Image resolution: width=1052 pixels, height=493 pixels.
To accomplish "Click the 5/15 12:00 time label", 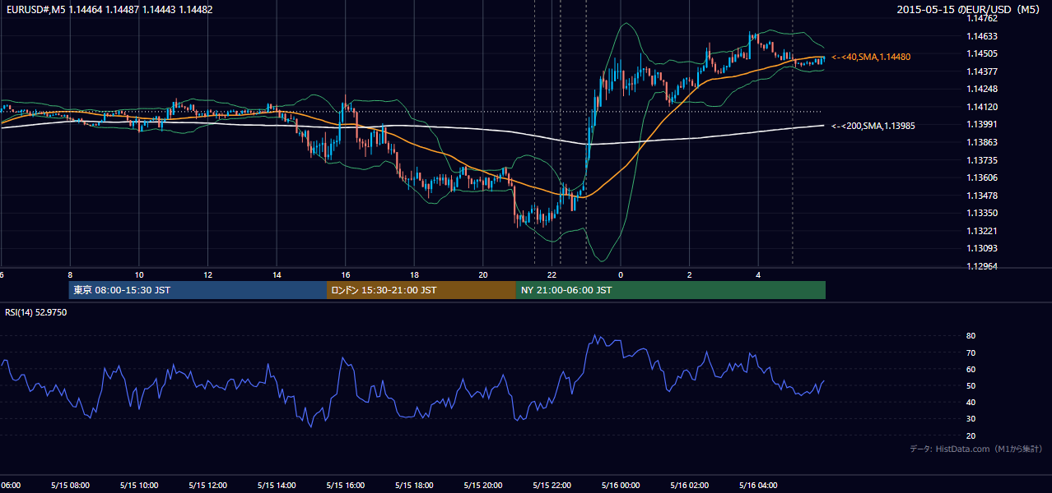I will [207, 486].
